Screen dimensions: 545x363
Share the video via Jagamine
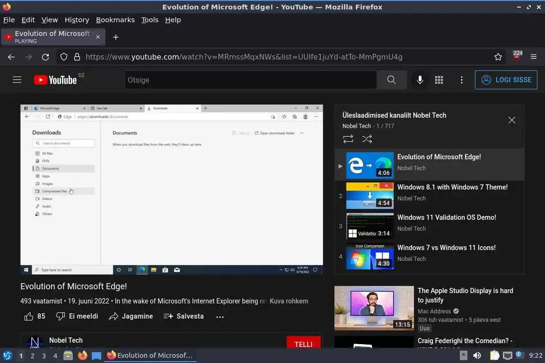pos(131,317)
